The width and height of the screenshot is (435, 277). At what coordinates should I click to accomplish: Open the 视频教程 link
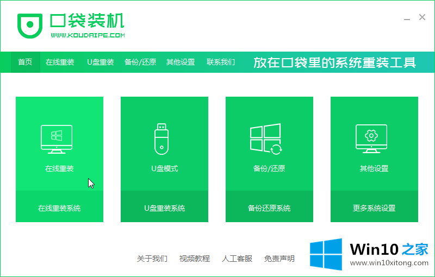point(195,259)
